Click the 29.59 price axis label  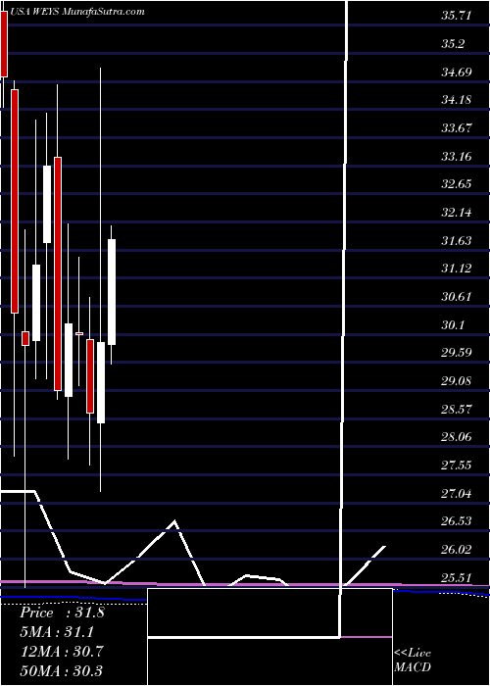click(x=457, y=353)
